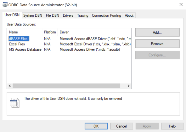The height and width of the screenshot is (132, 186).
Task: Click the Cancel button
Action: click(x=121, y=126)
